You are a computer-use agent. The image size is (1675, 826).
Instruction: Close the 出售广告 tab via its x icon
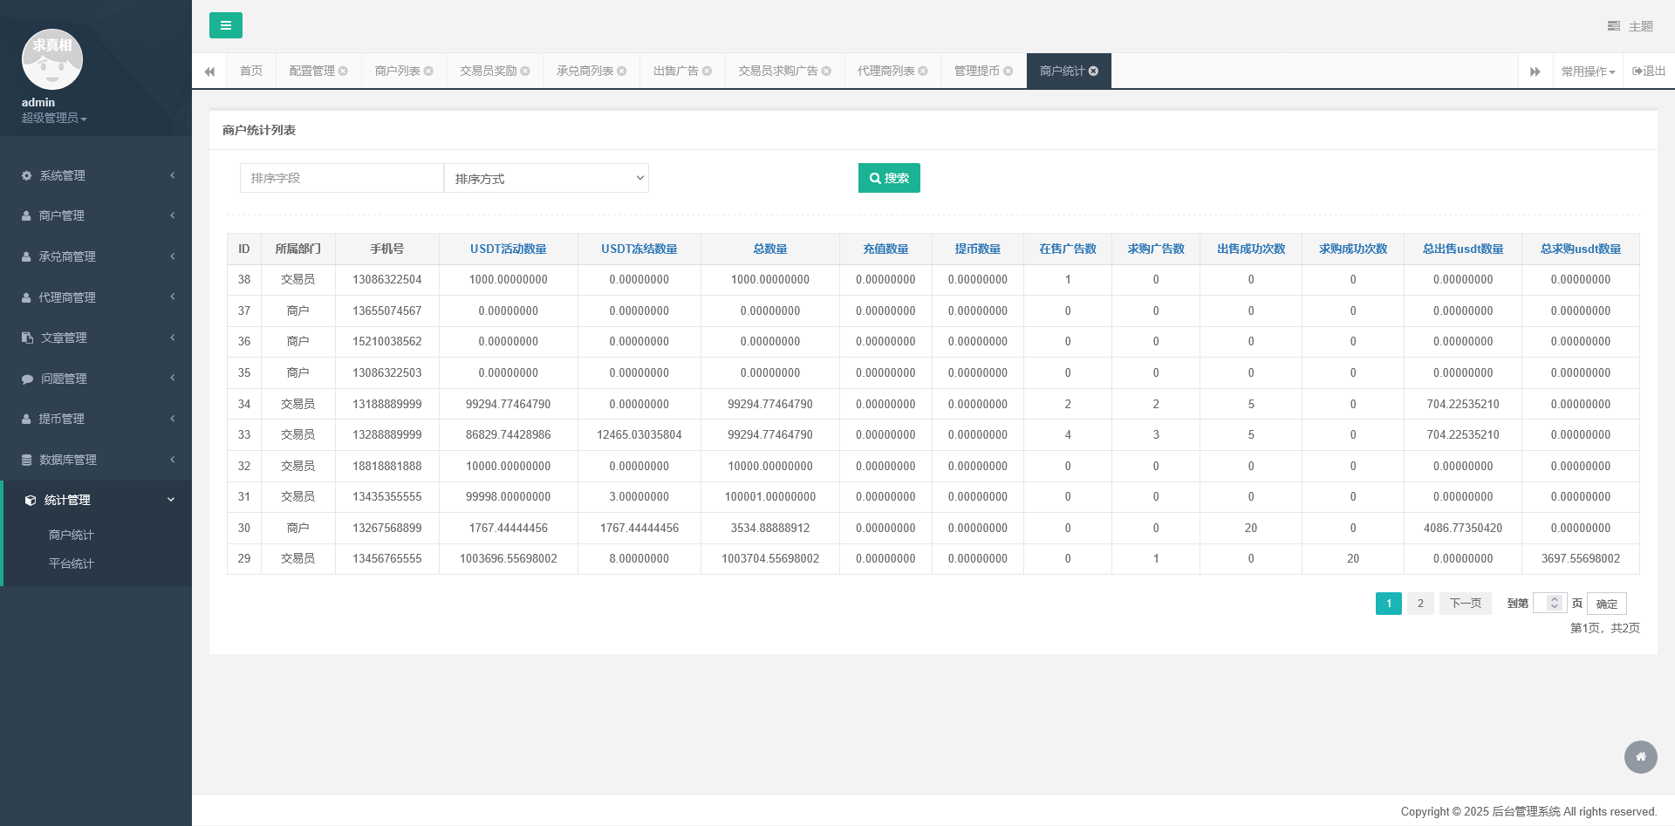pyautogui.click(x=707, y=72)
